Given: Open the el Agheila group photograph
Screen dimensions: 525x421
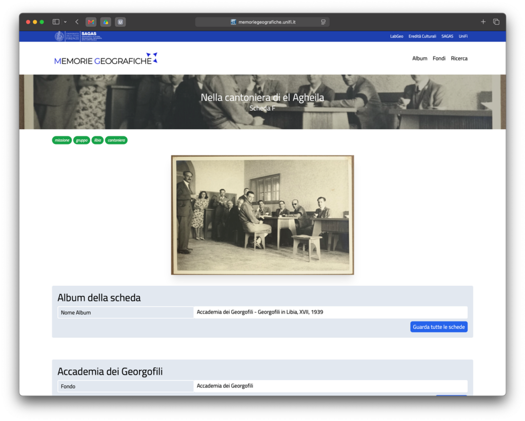Looking at the screenshot, I should pyautogui.click(x=262, y=215).
